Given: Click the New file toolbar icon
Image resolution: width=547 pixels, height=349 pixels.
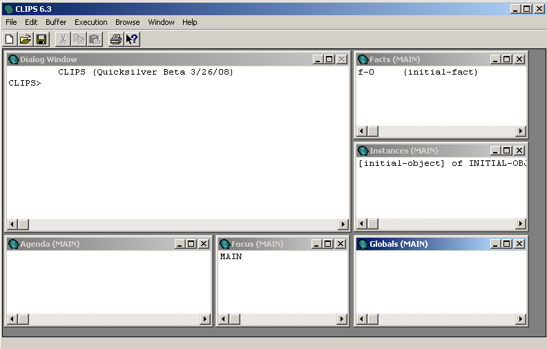Looking at the screenshot, I should point(10,39).
